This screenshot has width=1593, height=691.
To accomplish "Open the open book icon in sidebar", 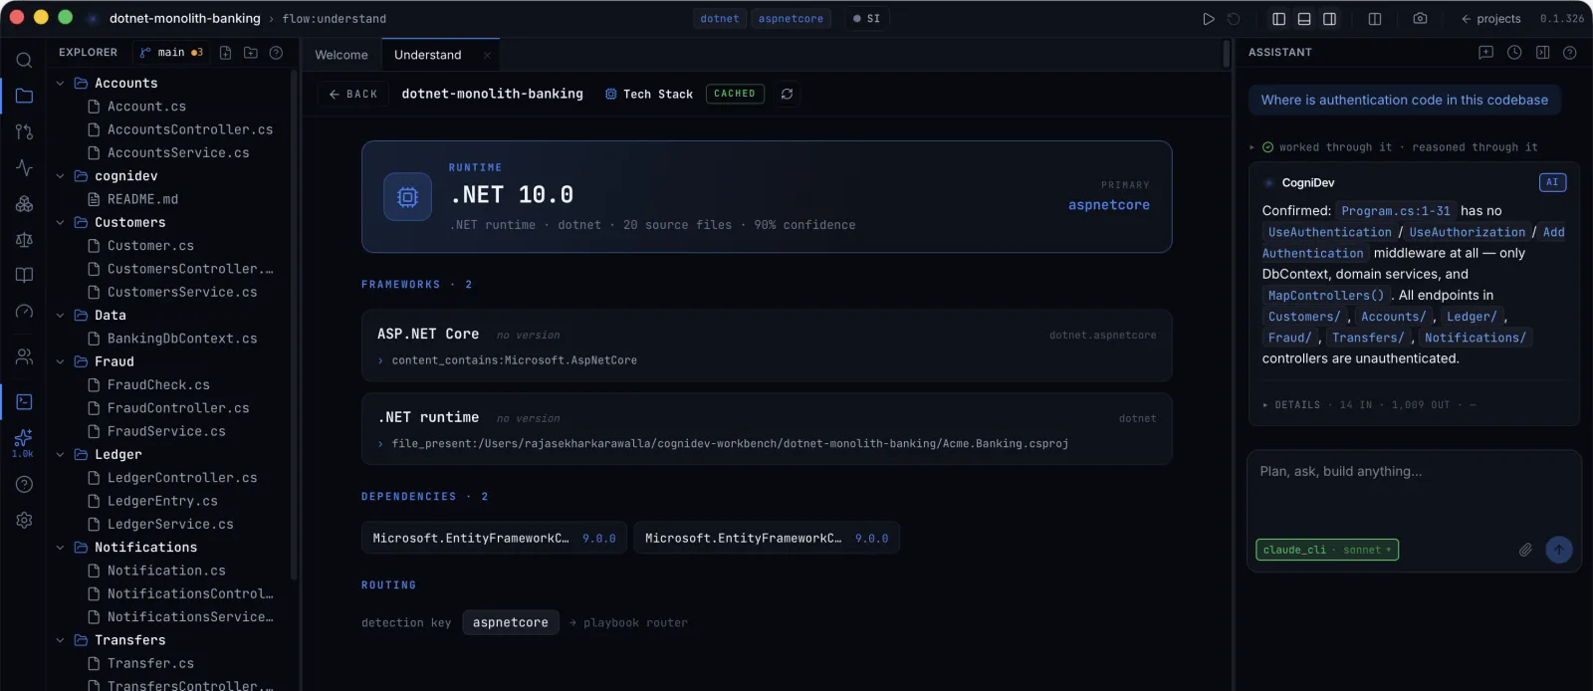I will click(x=24, y=275).
